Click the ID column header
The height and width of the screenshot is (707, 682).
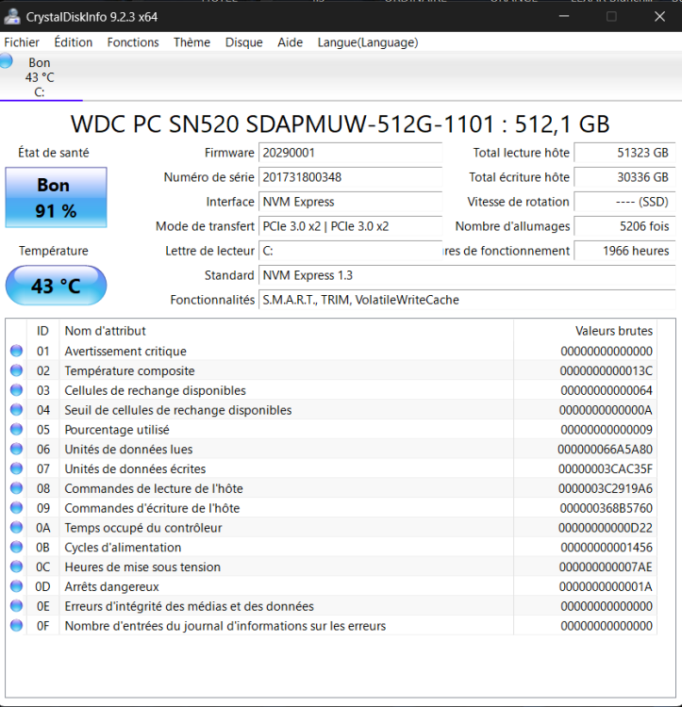tap(42, 331)
